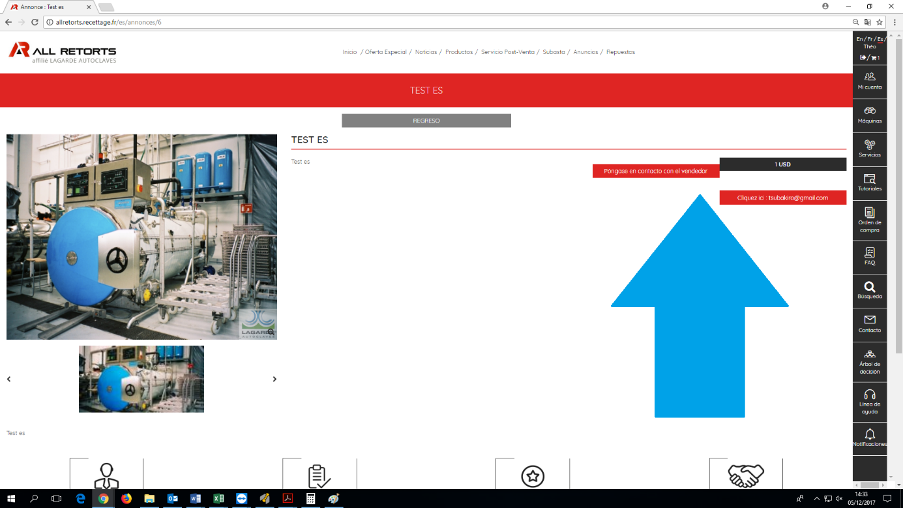Open the Productos menu item
The height and width of the screenshot is (508, 903).
point(459,52)
